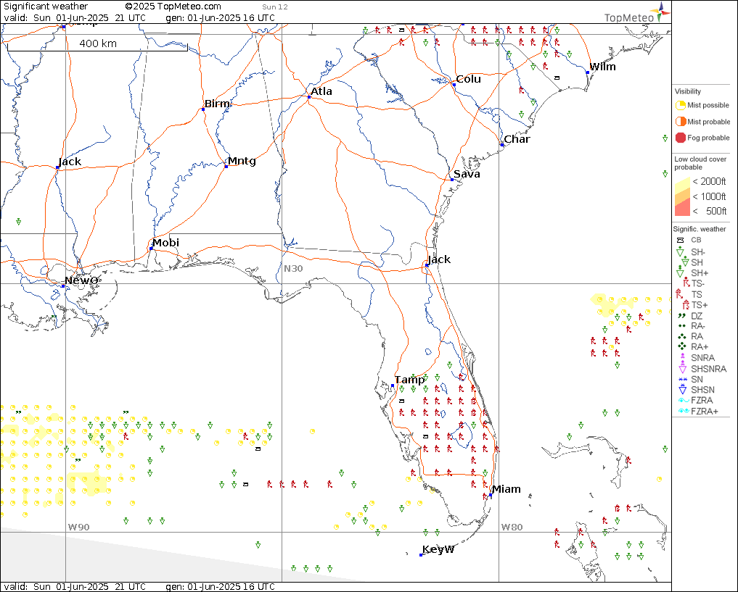
Task: Click the TS- light thunderstorm legend symbol
Action: point(686,283)
